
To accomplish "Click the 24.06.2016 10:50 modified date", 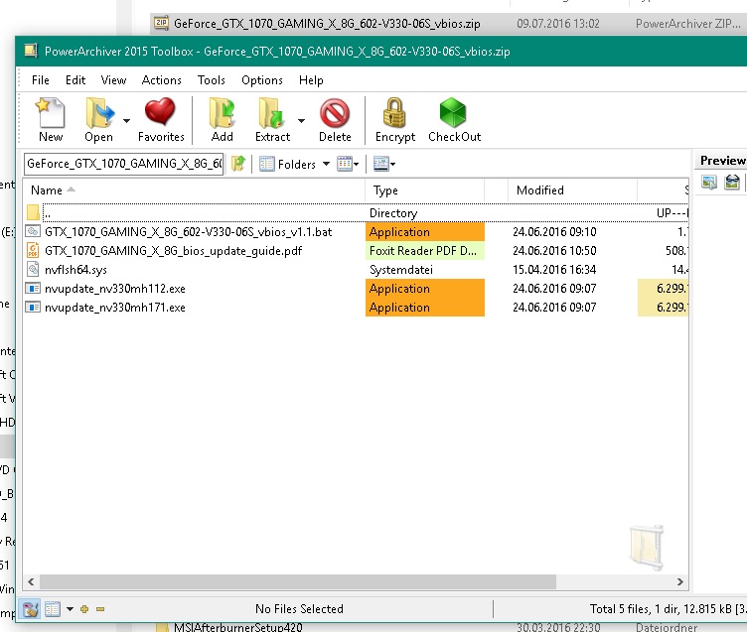I will [x=554, y=251].
